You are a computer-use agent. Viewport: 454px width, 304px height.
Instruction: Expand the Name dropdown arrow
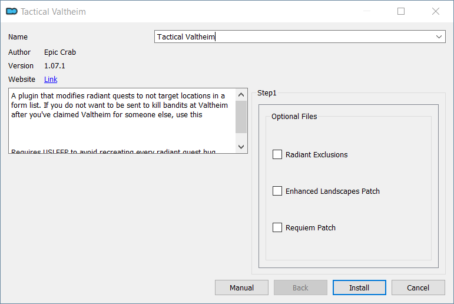tap(439, 37)
